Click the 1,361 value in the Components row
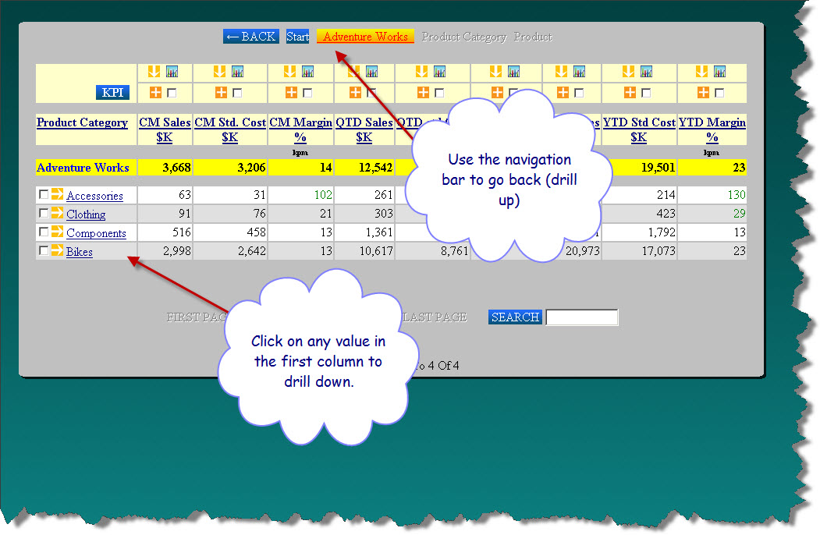This screenshot has width=820, height=535. [x=379, y=232]
